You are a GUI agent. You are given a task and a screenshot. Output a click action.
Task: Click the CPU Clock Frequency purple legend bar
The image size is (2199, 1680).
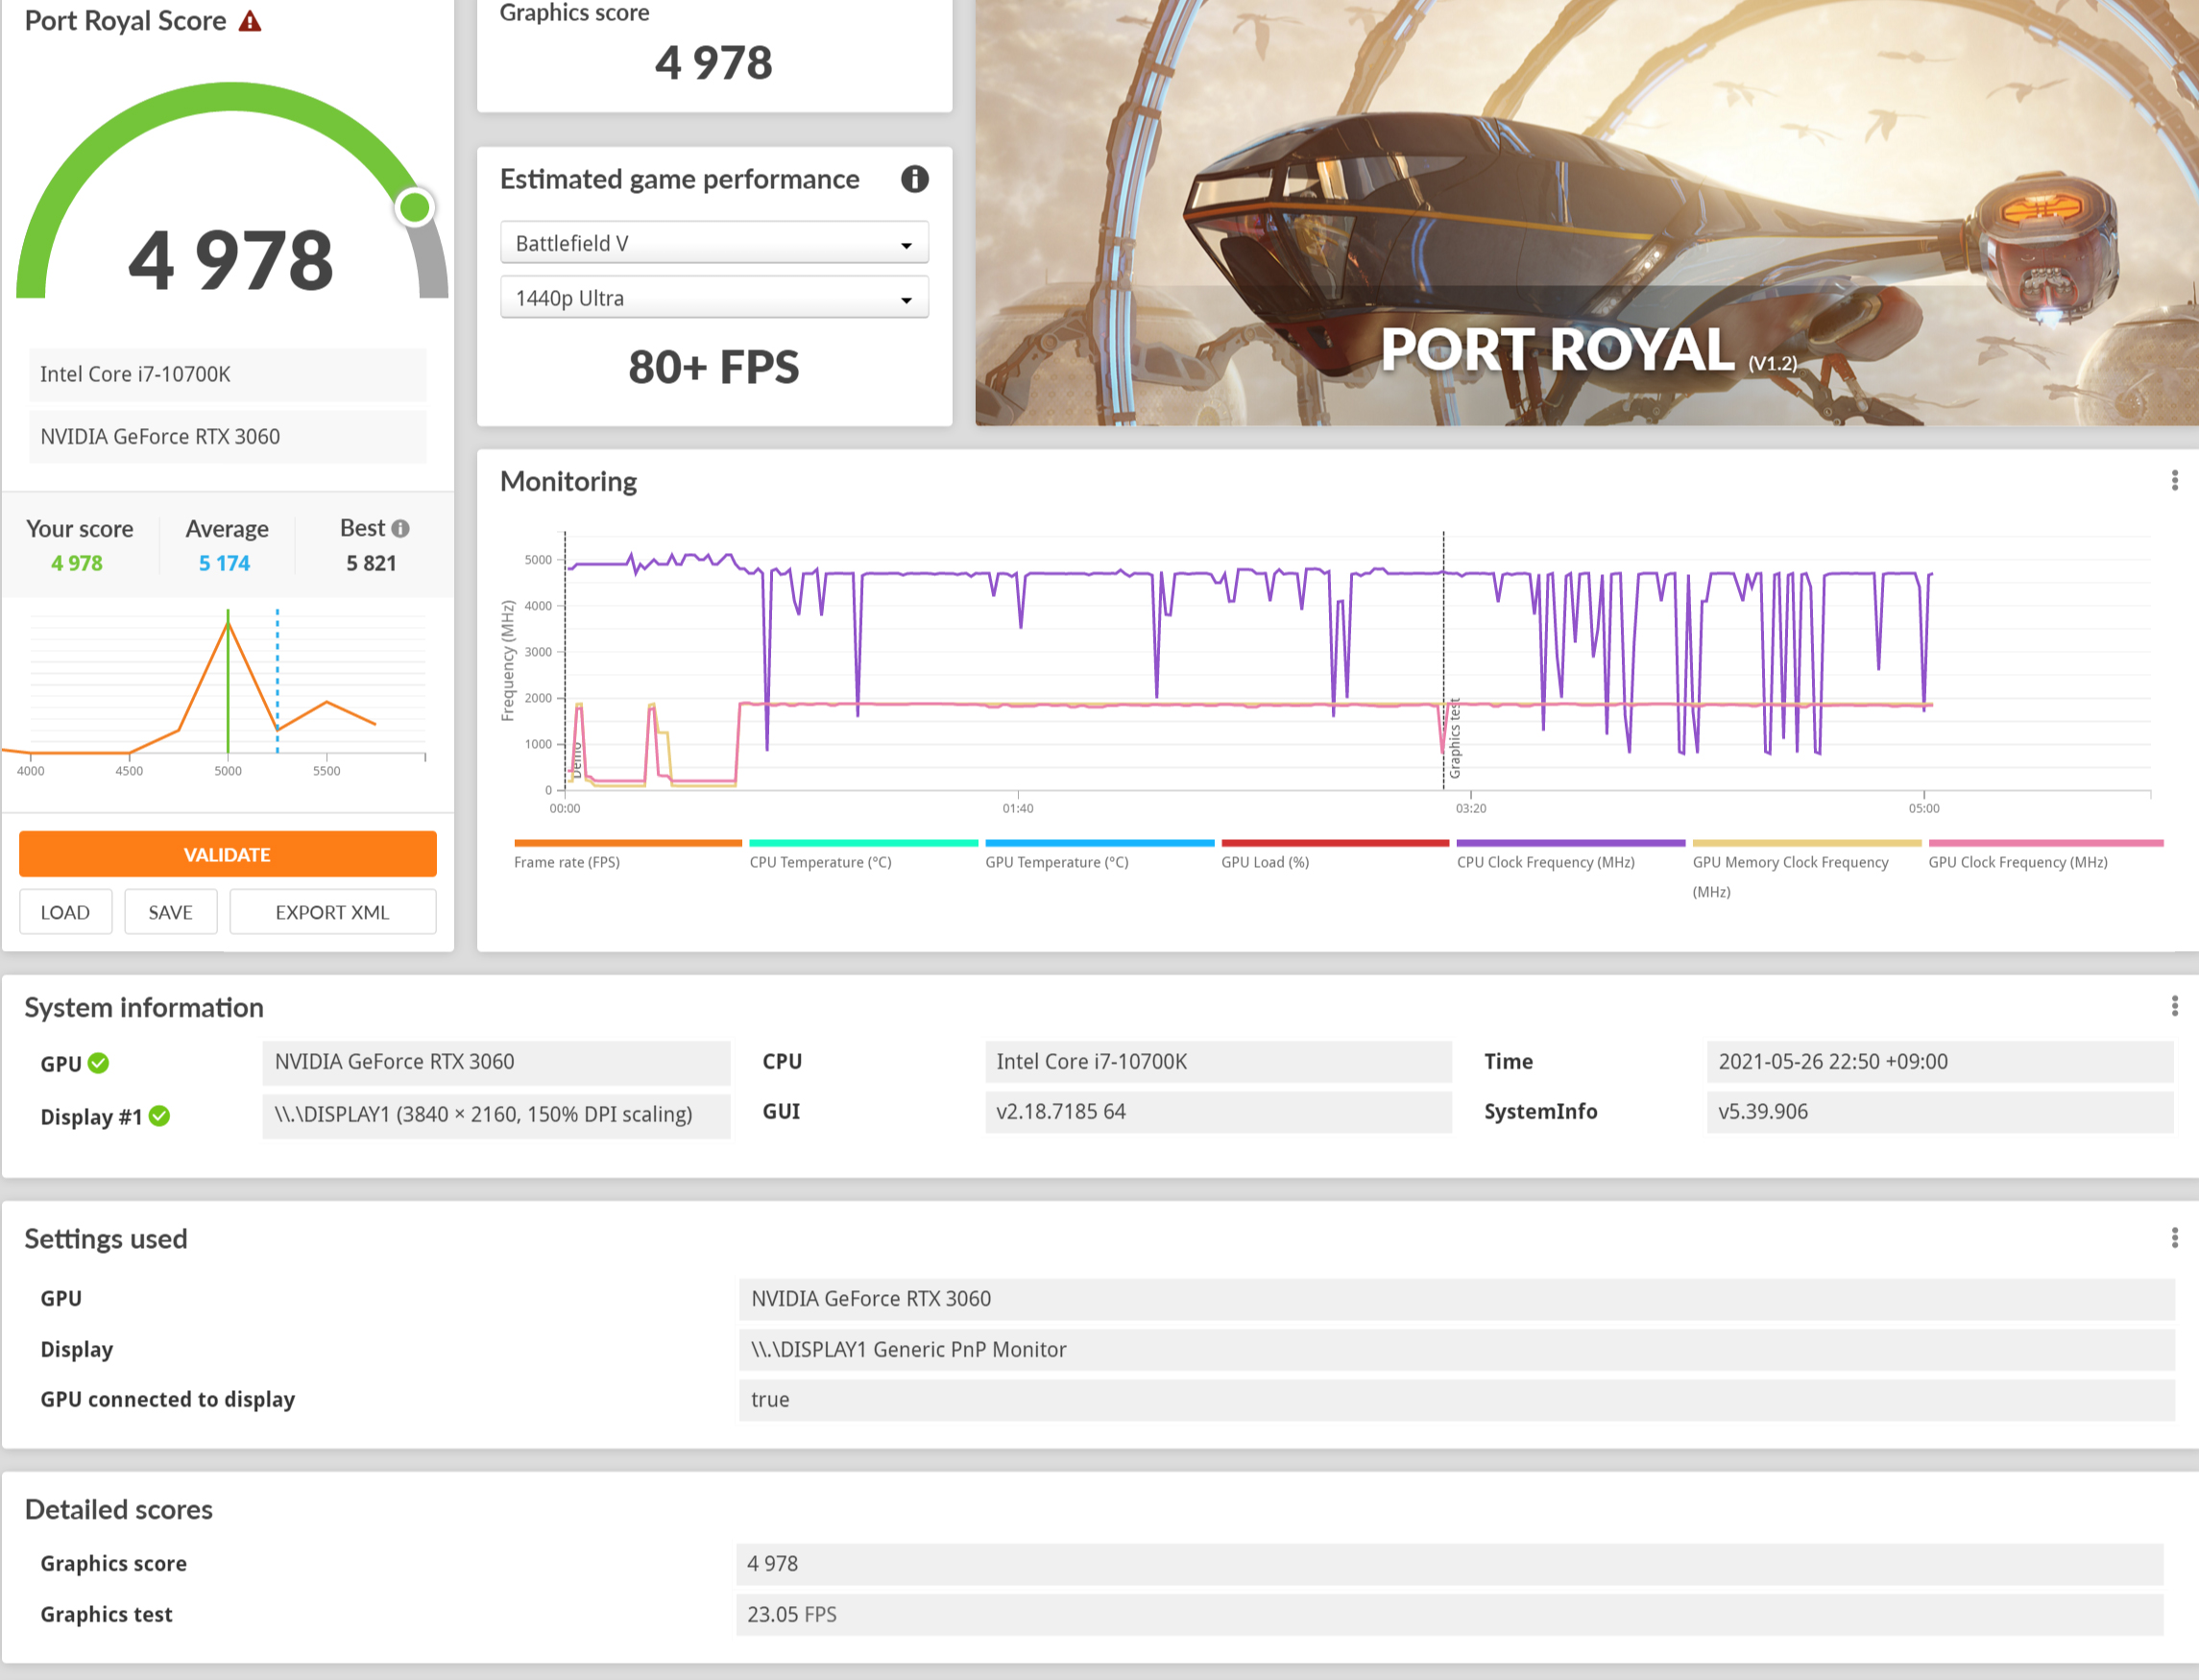(x=1570, y=843)
